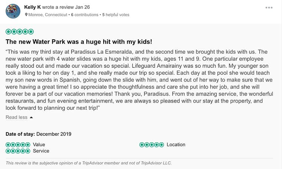Click the "Location" rating label
Screen dimensions: 282x169
(x=176, y=145)
